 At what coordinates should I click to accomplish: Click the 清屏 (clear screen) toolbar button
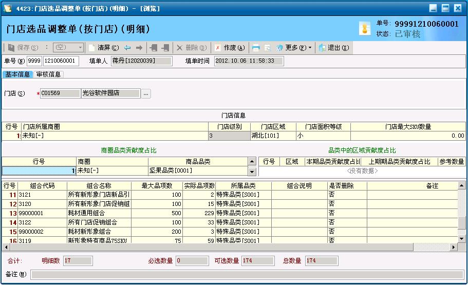(103, 48)
